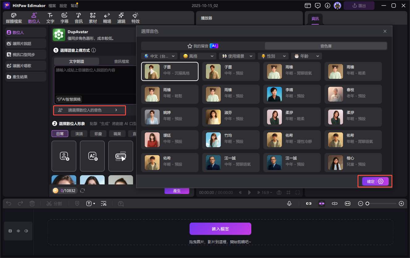Screen dimensions: 410x258
Task: Expand the 風格 (style) filter dropdown
Action: point(198,56)
